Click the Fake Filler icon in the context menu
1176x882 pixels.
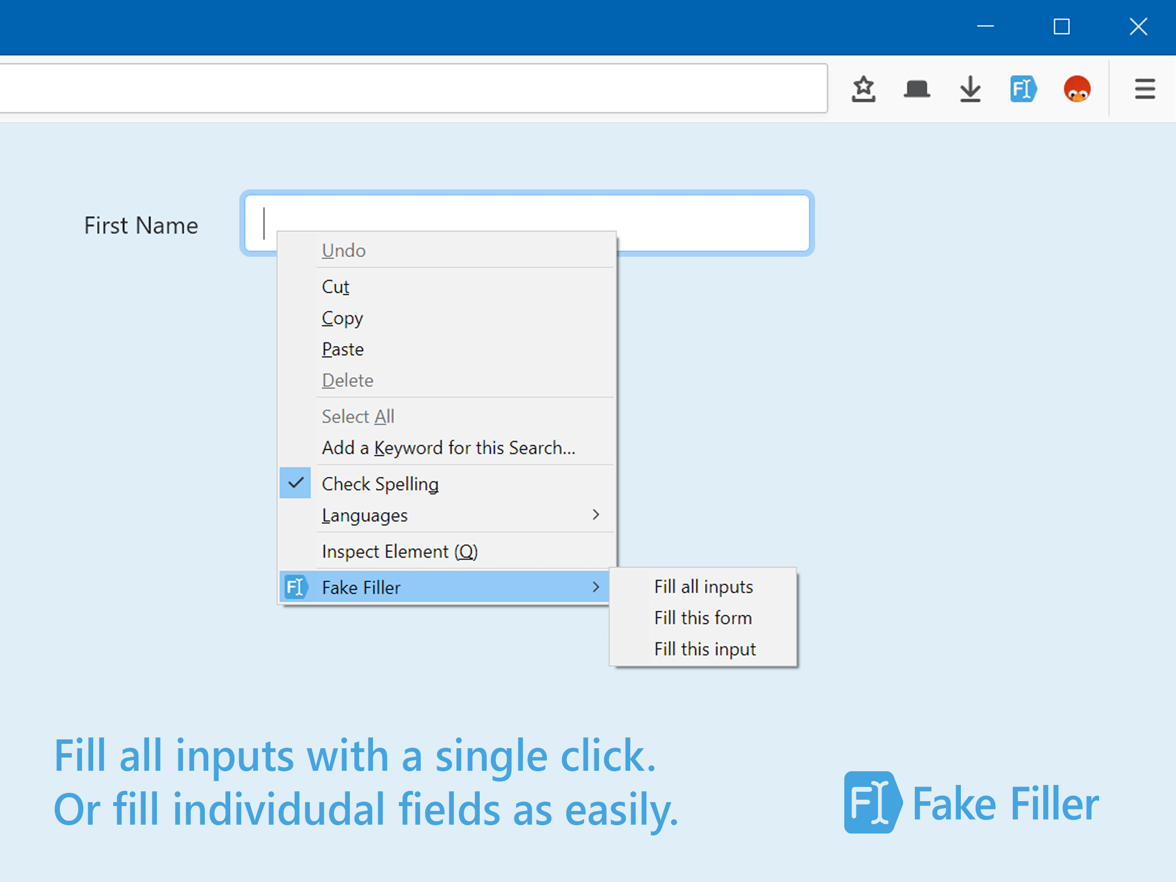(x=295, y=587)
